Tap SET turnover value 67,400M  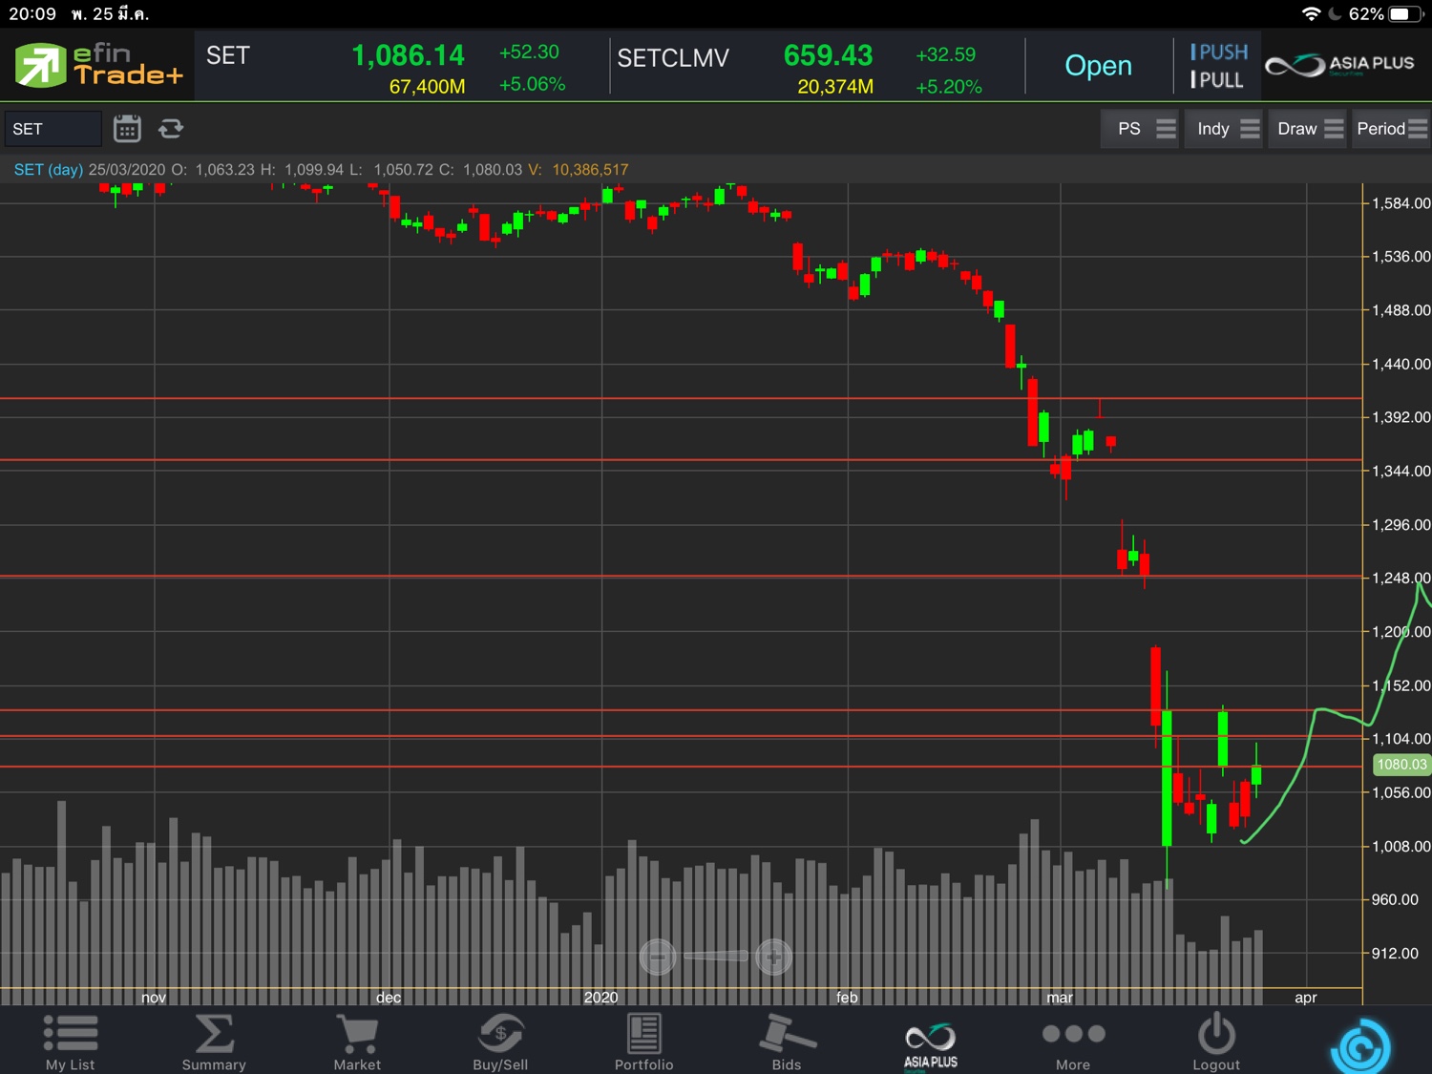pos(427,87)
